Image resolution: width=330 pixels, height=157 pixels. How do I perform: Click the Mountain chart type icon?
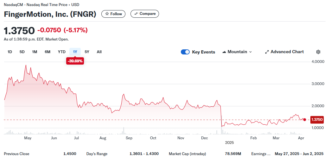[x=224, y=52]
